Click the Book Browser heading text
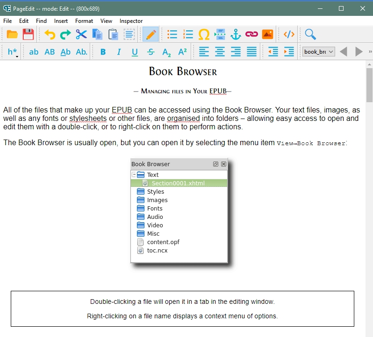The height and width of the screenshot is (337, 373). (183, 71)
